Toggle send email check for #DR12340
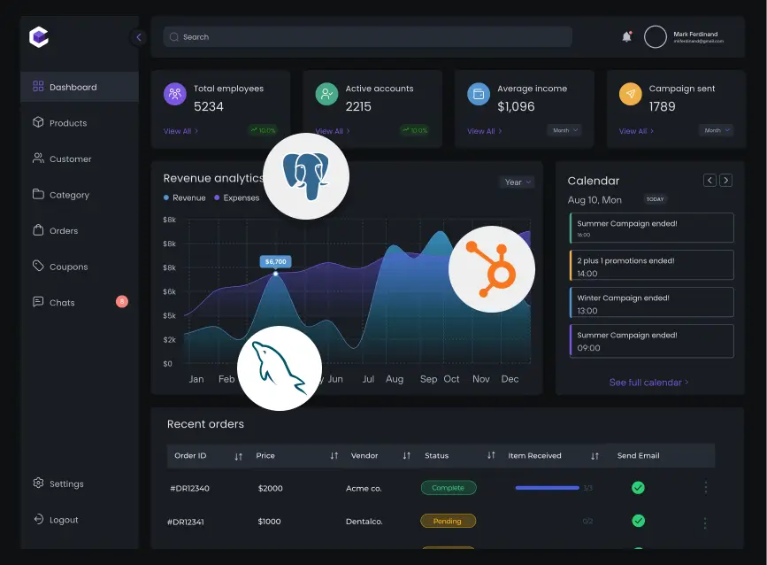 (x=638, y=488)
